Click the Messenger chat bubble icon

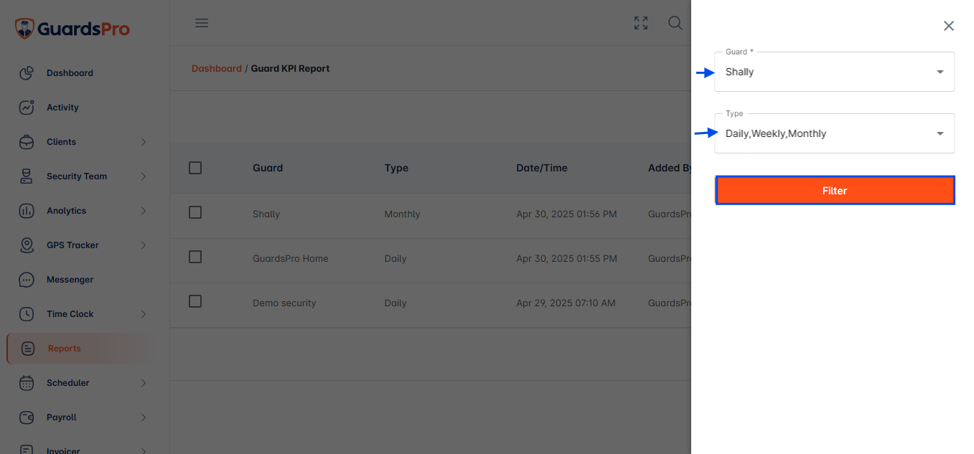click(x=27, y=280)
